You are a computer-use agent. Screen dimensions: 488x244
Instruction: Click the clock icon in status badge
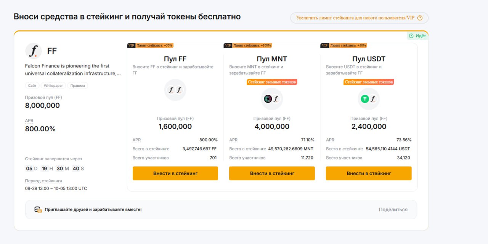tap(411, 36)
